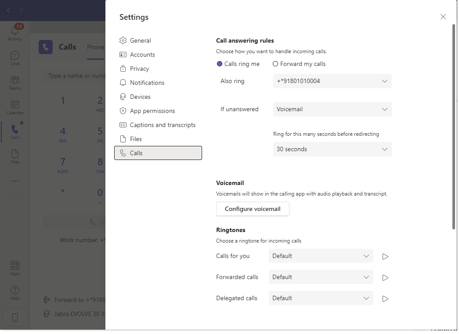459x334 pixels.
Task: Play the Delegated calls ringtone preview
Action: pos(385,299)
